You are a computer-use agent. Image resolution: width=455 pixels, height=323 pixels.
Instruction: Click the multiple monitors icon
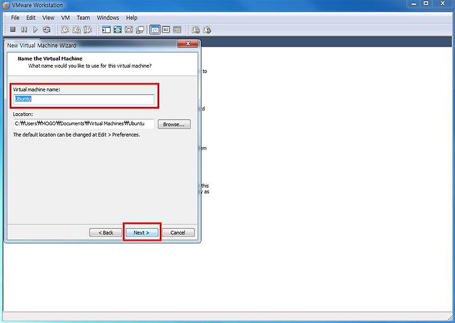click(x=140, y=29)
